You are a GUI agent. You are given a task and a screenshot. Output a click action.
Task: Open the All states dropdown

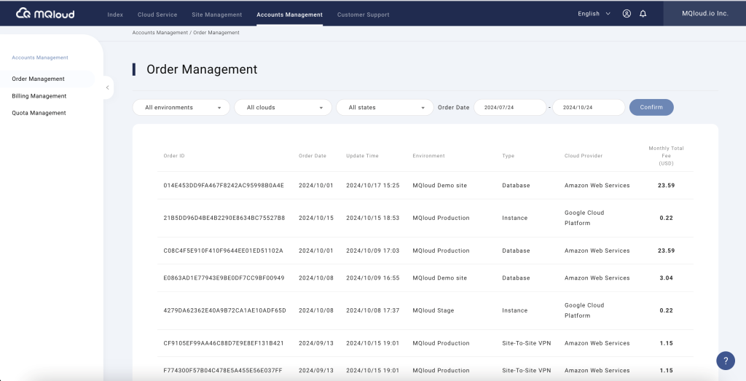[x=386, y=108]
